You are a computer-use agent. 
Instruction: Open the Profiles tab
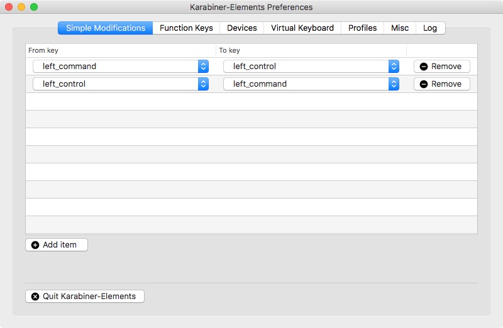363,28
